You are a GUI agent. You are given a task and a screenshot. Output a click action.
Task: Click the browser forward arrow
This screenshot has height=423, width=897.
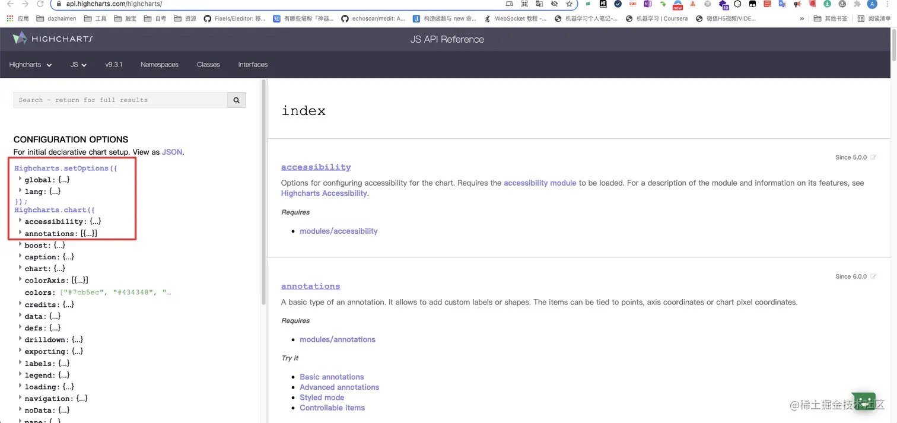(x=25, y=4)
